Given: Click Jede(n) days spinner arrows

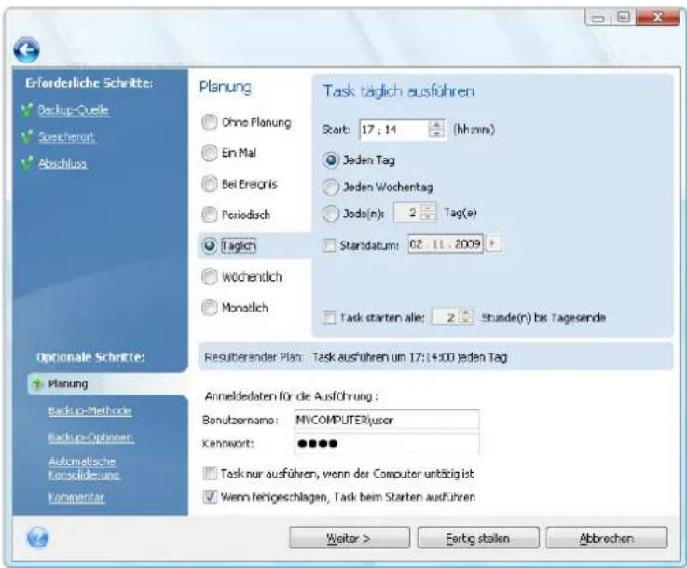Looking at the screenshot, I should tap(428, 213).
